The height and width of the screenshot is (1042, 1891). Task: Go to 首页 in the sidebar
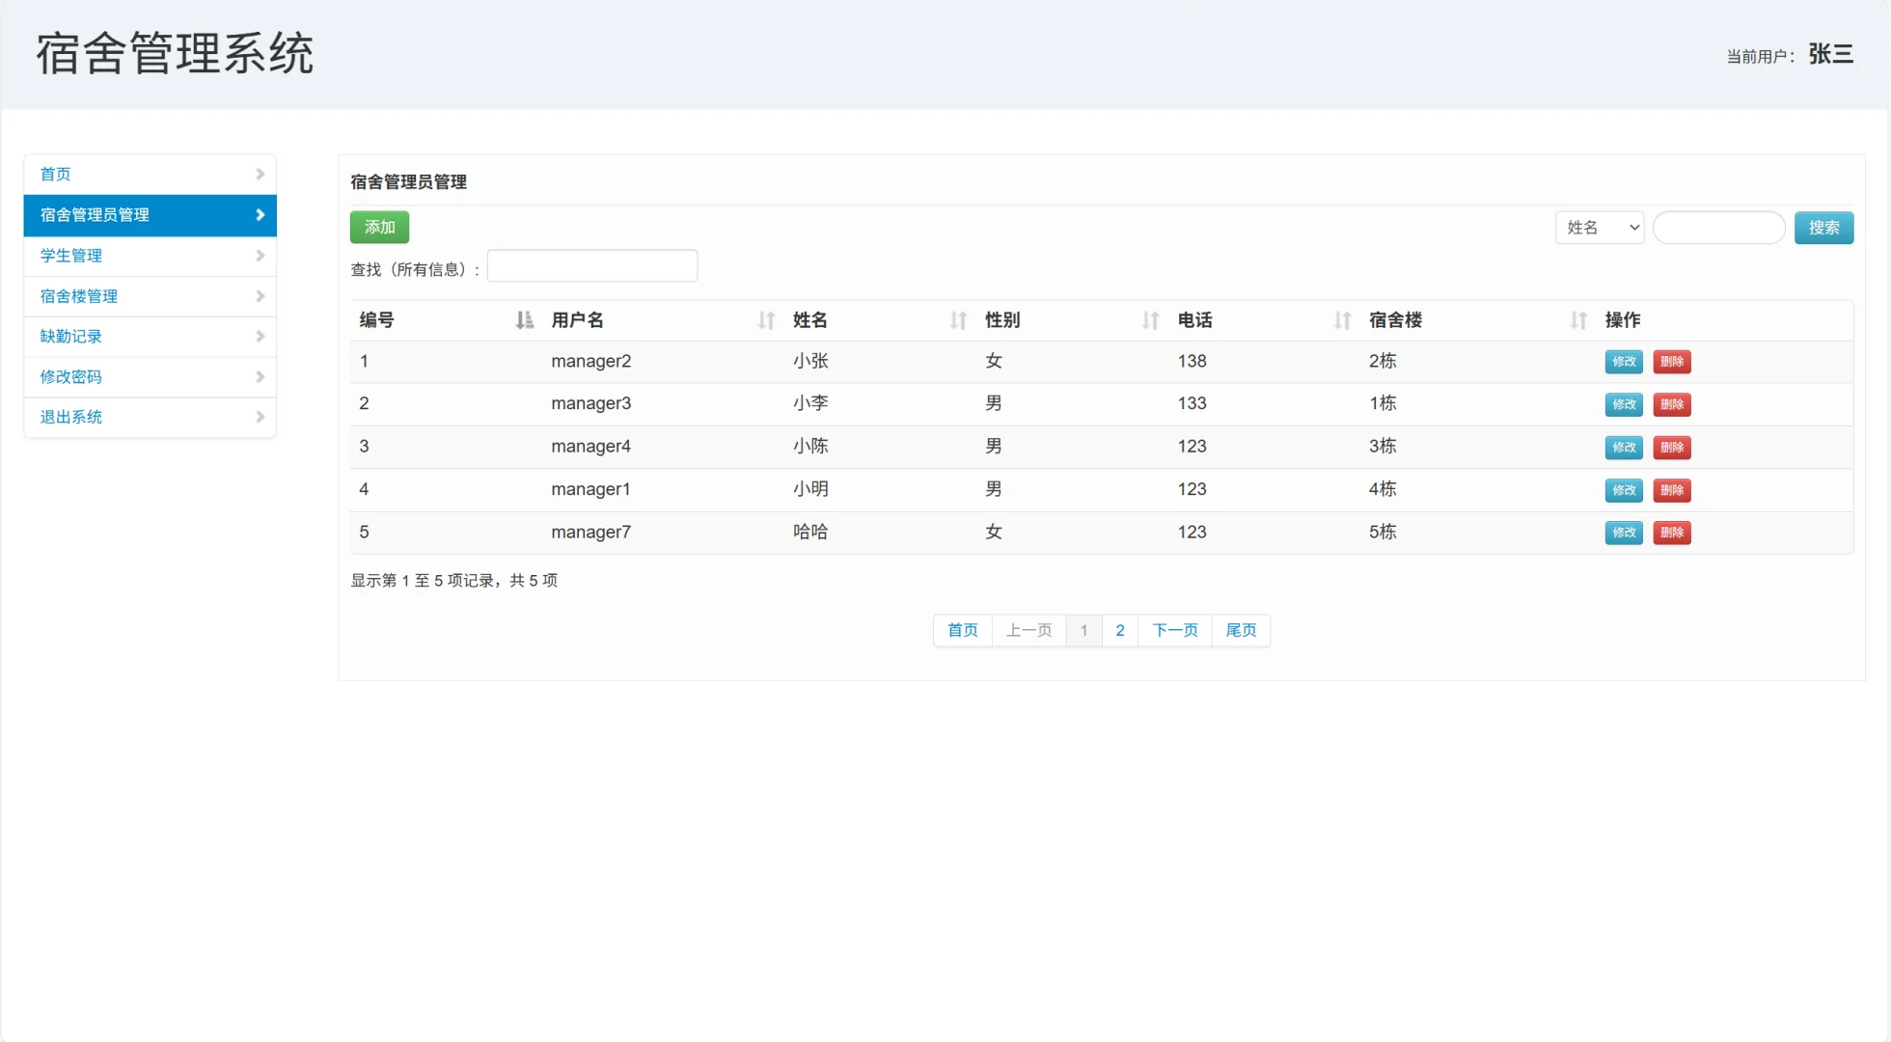pyautogui.click(x=56, y=175)
